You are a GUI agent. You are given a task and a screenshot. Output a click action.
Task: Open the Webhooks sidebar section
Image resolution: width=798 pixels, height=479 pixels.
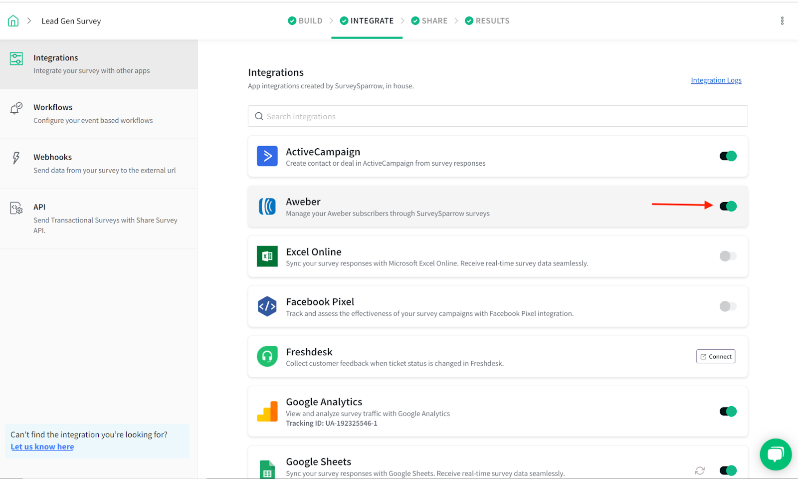click(x=99, y=164)
